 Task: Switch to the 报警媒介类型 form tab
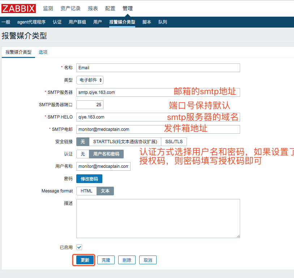tap(18, 52)
